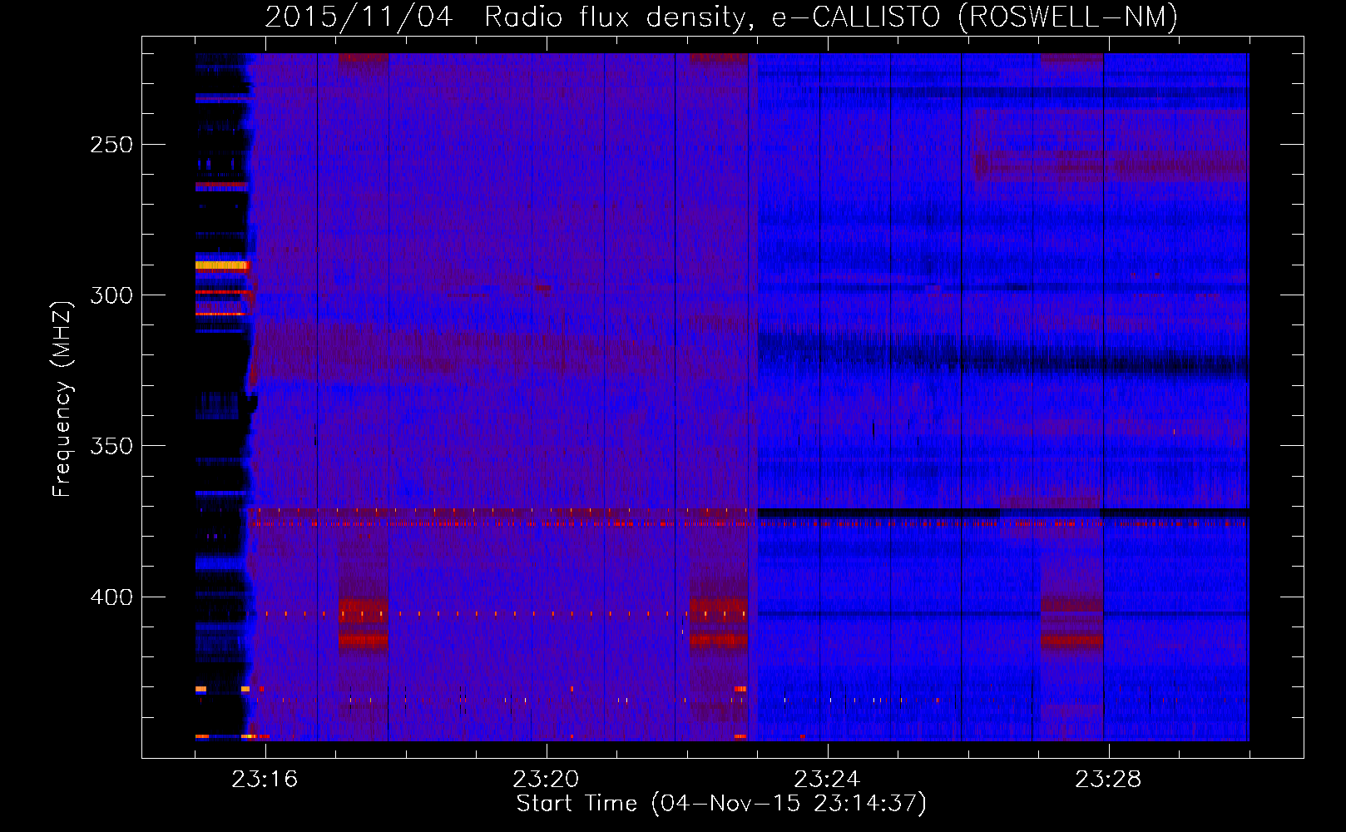Click the '23:16' time tick label

265,780
